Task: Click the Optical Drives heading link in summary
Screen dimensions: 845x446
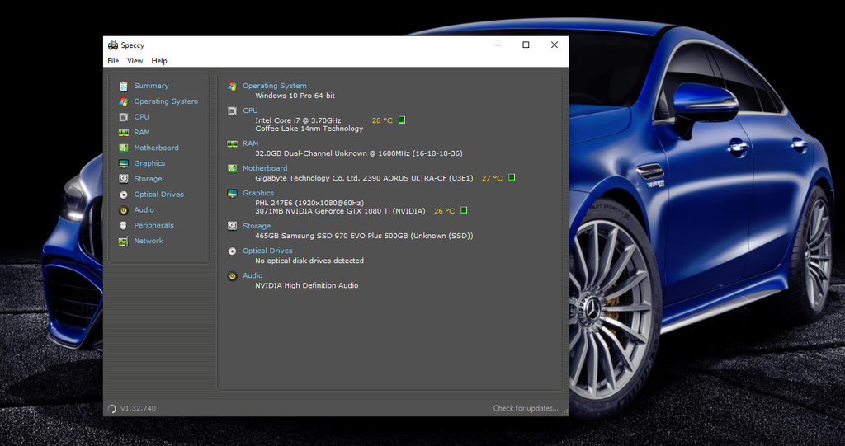Action: tap(267, 251)
